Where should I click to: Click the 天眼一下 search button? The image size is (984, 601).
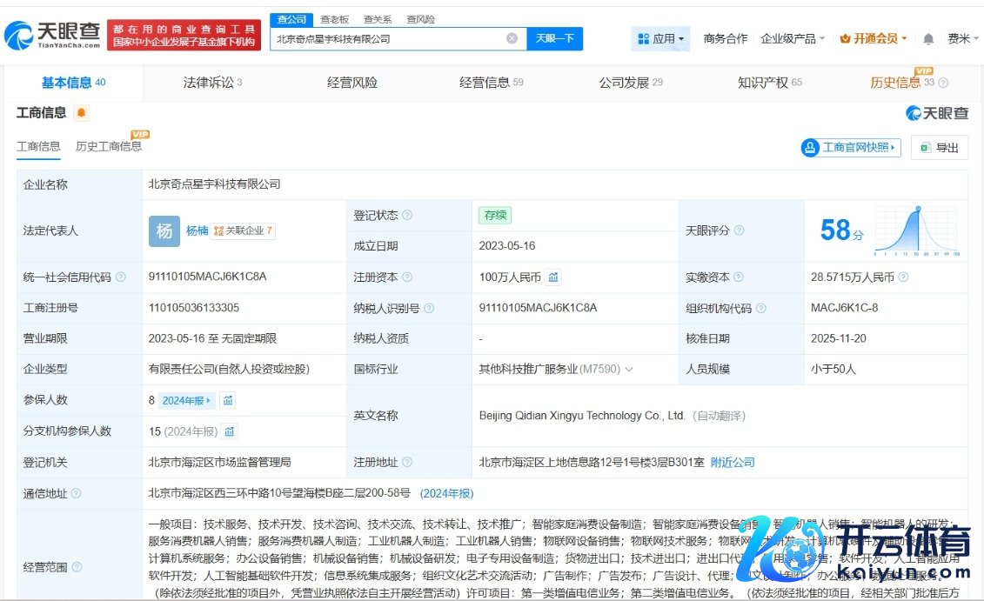[x=554, y=38]
